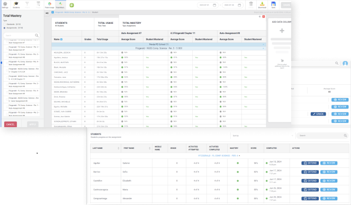Check Fitzgerald FL Comp. Science Per. 3 Auto-Assignment #9
Image resolution: width=351 pixels, height=205 pixels.
pos(7,85)
